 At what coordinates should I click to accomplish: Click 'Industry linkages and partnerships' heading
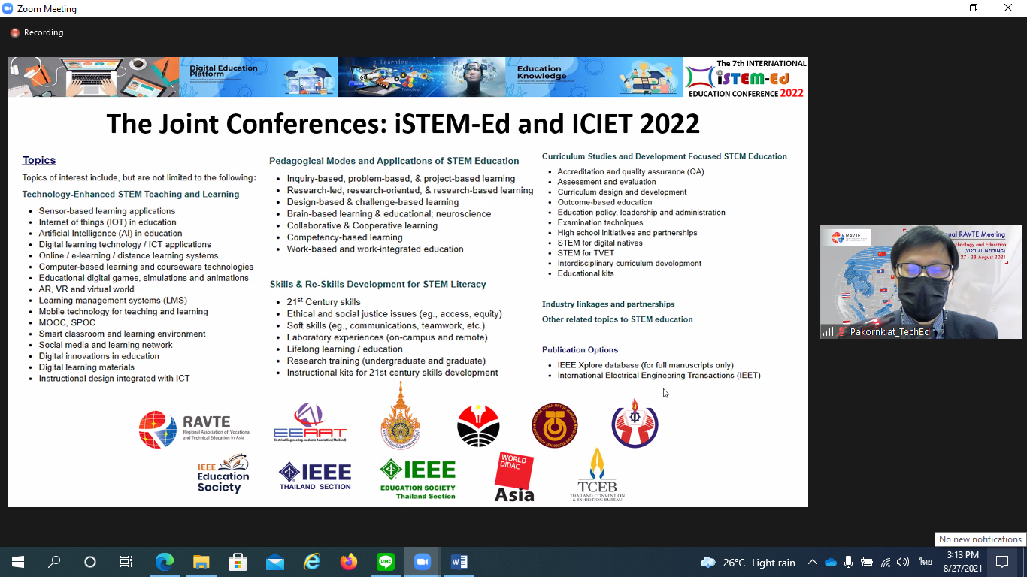[x=608, y=304]
